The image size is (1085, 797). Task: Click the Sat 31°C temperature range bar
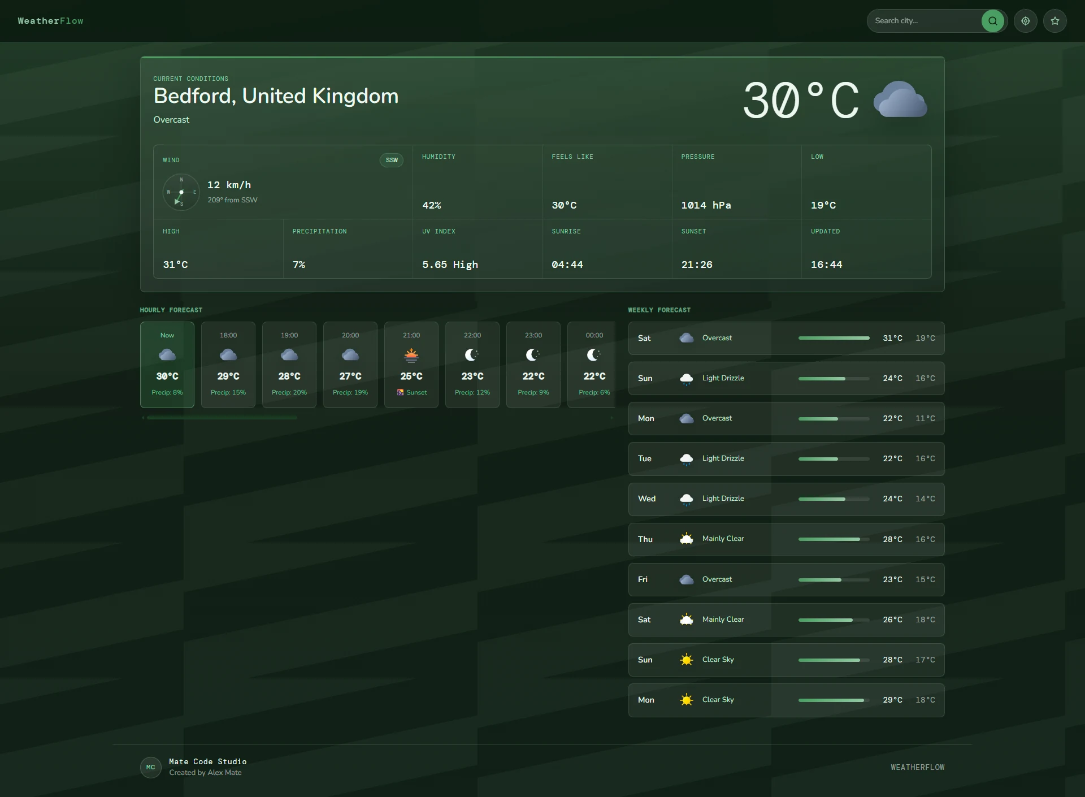pos(834,338)
